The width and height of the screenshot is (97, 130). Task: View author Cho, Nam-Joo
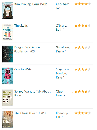click(x=63, y=6)
